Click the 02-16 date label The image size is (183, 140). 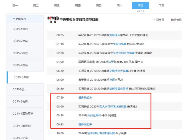140,11
